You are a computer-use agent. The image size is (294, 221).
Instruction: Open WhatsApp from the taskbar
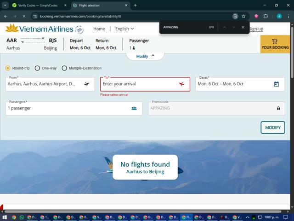point(22,217)
